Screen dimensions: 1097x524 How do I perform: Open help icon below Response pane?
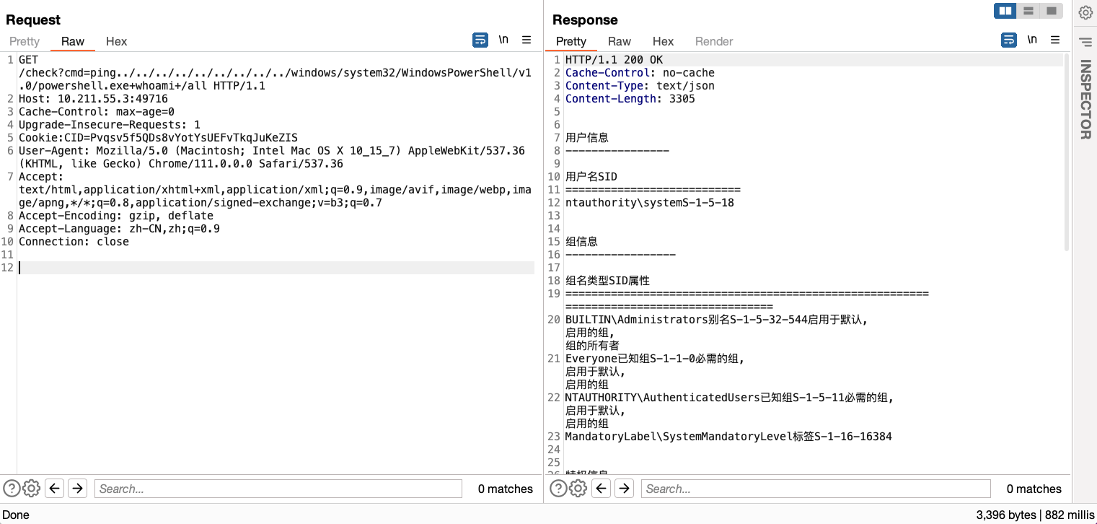point(558,489)
